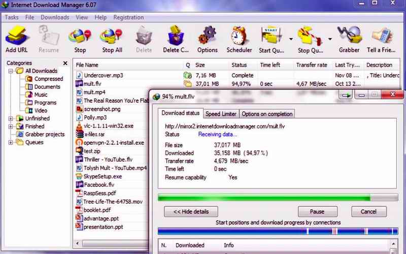Open the Stop Queue dropdown arrow
406x254 pixels.
pyautogui.click(x=330, y=39)
